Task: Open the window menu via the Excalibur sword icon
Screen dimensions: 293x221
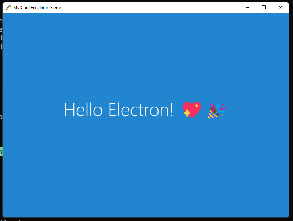Action: pos(8,7)
